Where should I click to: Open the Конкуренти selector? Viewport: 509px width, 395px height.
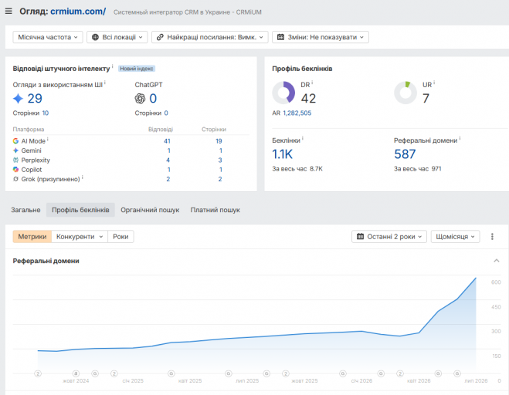[80, 236]
